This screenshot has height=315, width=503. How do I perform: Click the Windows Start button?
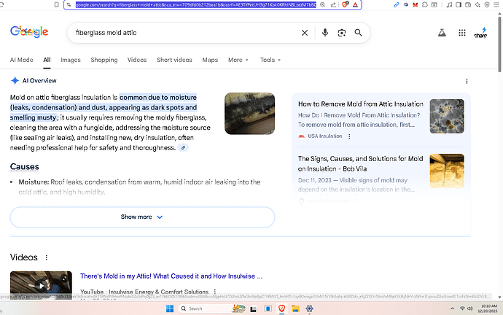click(x=169, y=308)
